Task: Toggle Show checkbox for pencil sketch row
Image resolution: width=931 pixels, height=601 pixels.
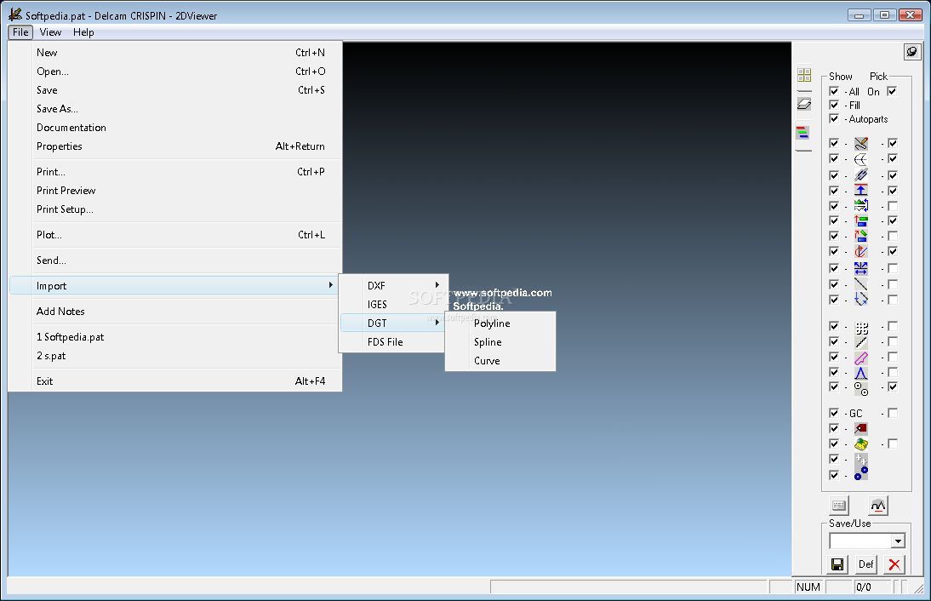Action: tap(834, 143)
